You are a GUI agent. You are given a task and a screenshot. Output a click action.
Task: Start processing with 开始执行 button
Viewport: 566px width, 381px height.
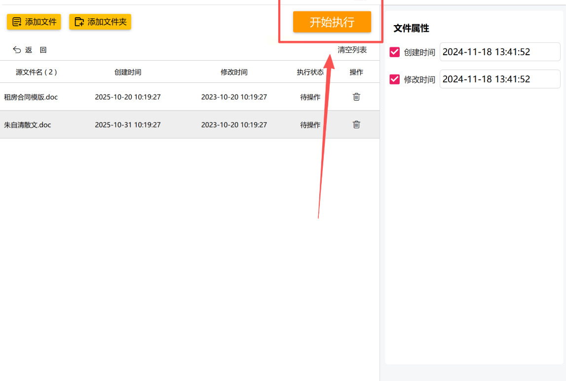(332, 22)
